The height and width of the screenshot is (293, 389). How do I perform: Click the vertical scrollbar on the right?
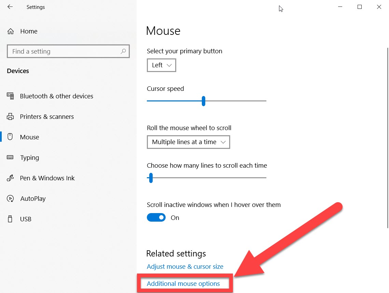pyautogui.click(x=388, y=138)
